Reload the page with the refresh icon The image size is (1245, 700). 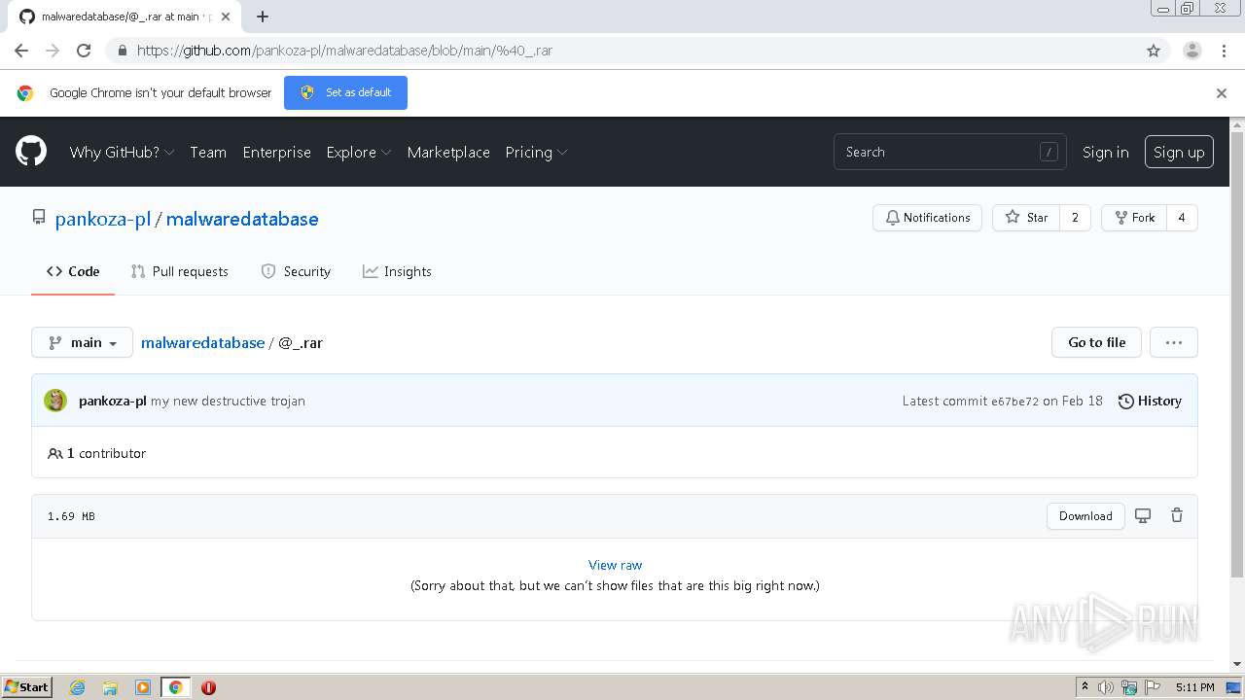coord(84,51)
